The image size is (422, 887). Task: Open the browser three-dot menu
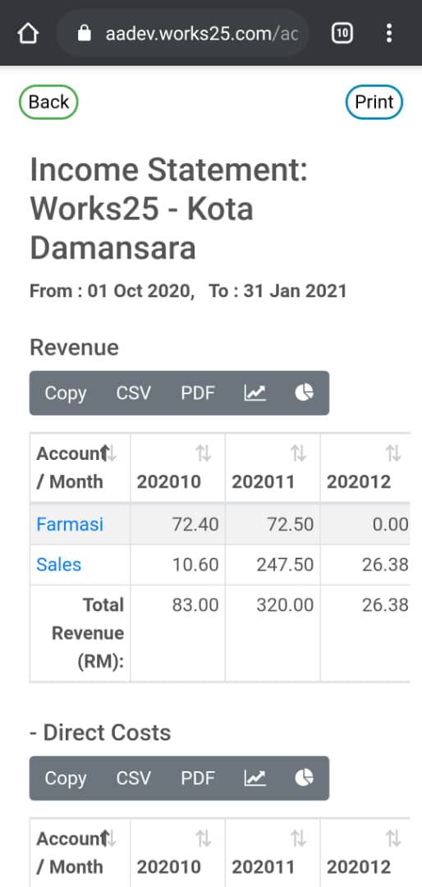click(x=388, y=34)
